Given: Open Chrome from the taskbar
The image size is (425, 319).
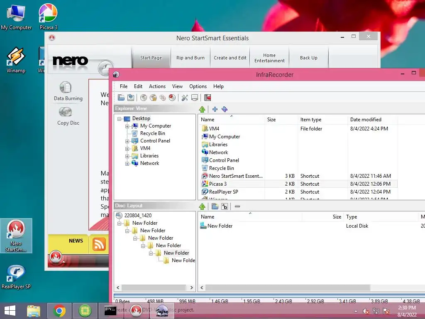Looking at the screenshot, I should pos(59,311).
